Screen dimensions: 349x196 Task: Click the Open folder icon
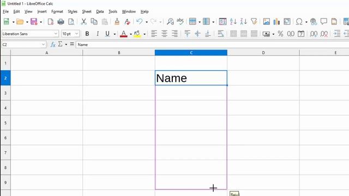20,22
